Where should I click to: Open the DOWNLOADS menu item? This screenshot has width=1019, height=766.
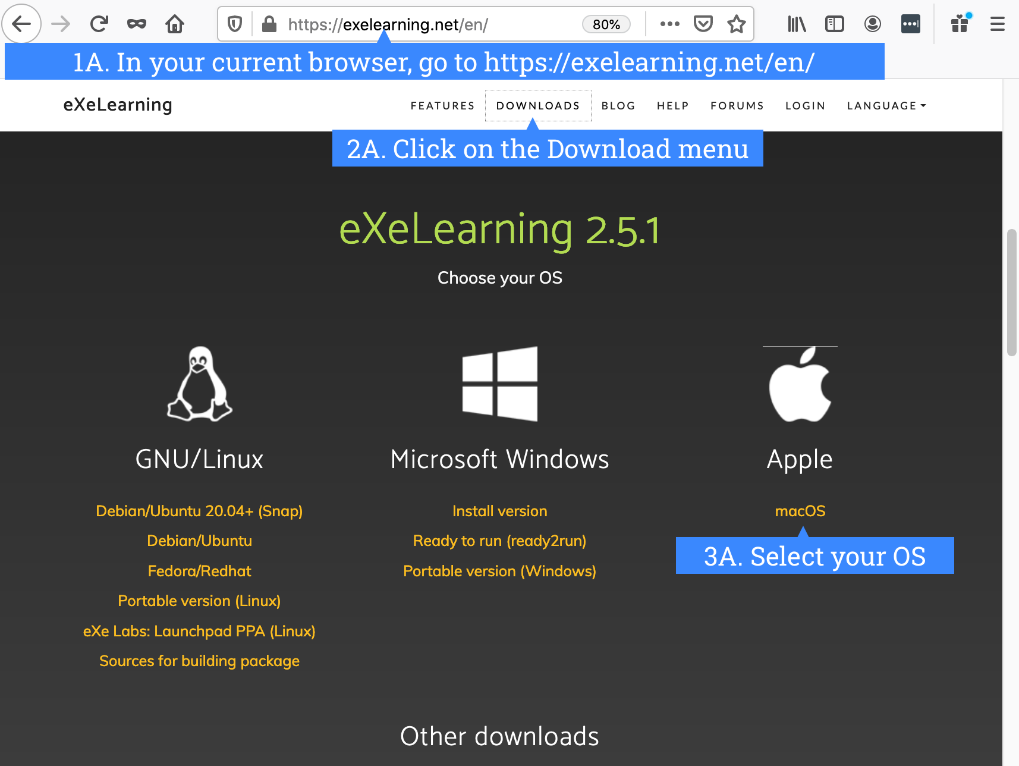point(538,105)
